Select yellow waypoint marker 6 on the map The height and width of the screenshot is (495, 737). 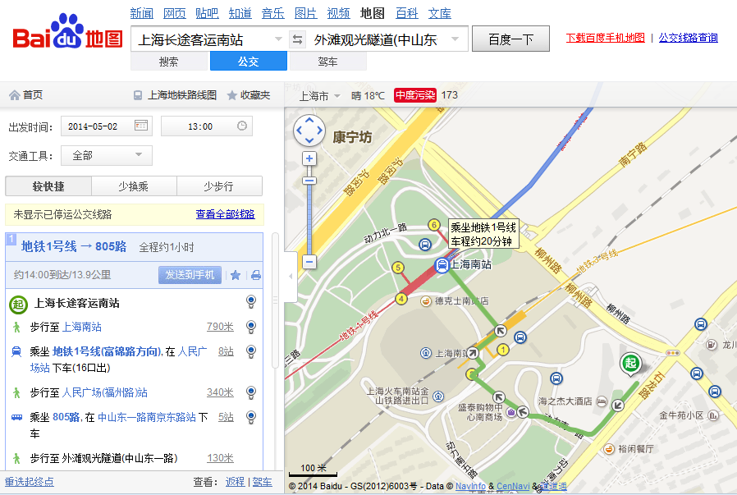coord(434,225)
